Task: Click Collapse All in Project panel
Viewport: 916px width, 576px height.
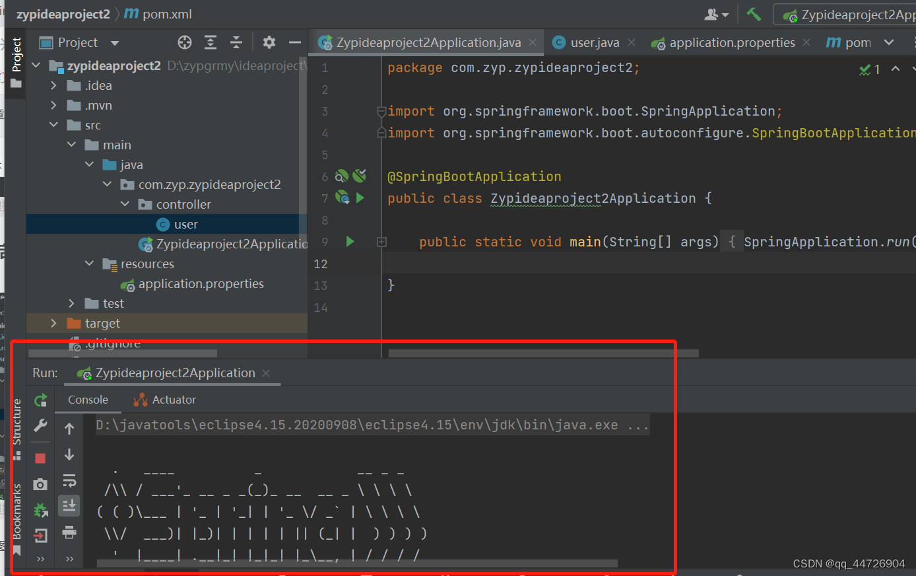Action: pyautogui.click(x=236, y=42)
